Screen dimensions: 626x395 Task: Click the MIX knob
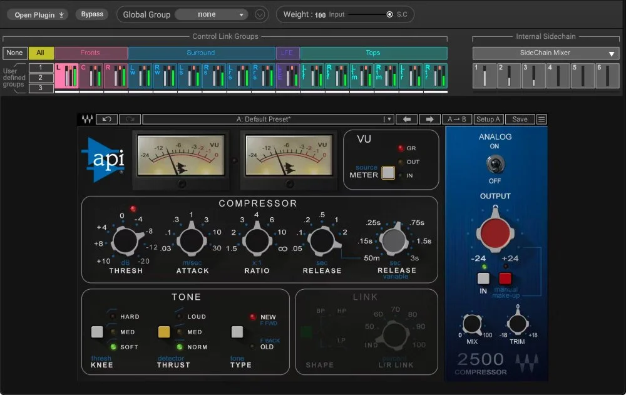[472, 324]
